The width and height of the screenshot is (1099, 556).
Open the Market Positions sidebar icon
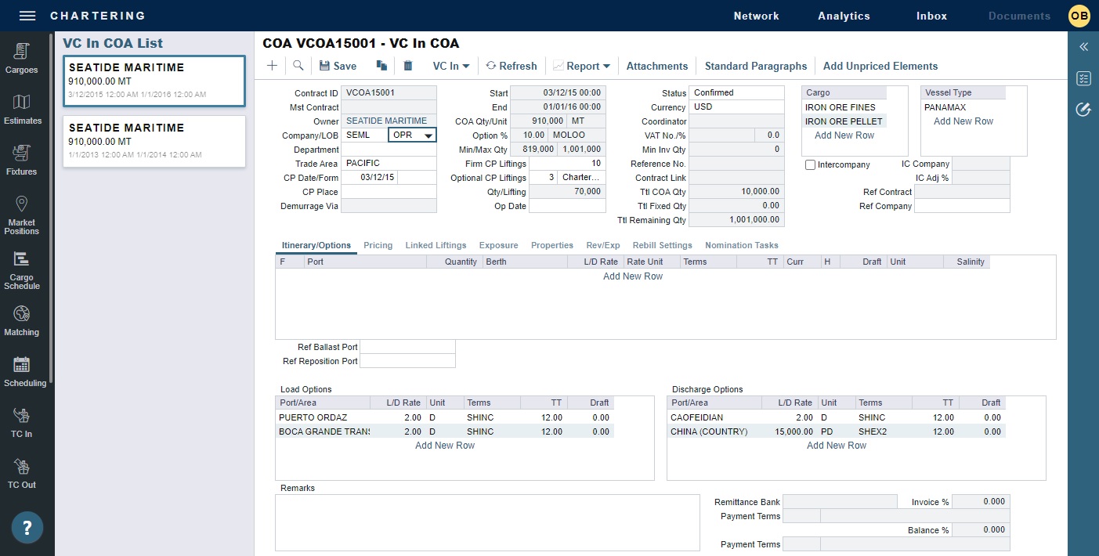coord(22,215)
